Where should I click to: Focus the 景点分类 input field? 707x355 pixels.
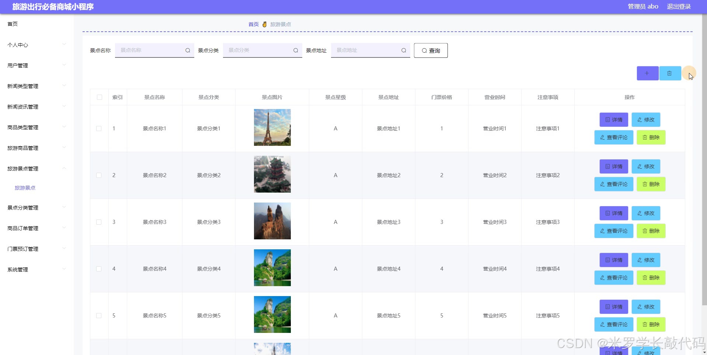point(262,50)
